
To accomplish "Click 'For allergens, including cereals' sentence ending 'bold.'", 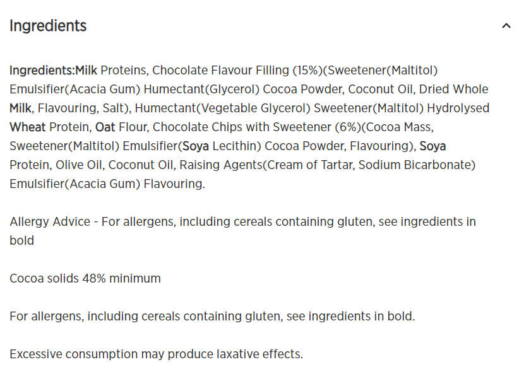I will click(x=212, y=316).
